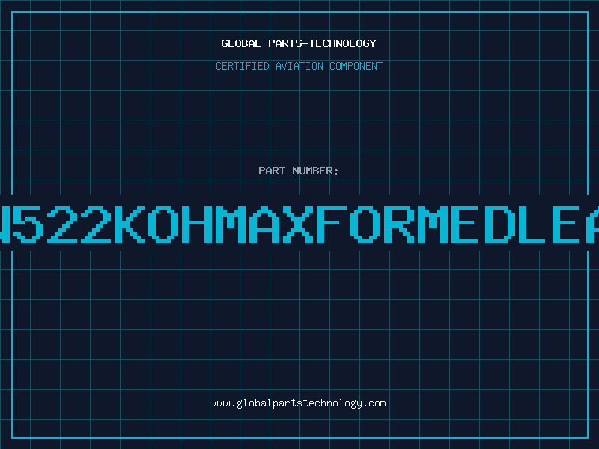Click the letter D in the large part number

pos(499,224)
